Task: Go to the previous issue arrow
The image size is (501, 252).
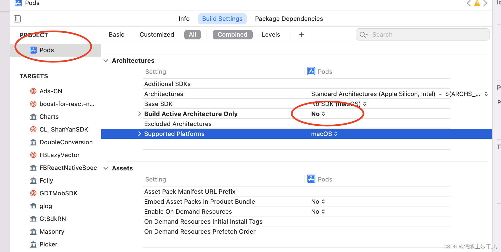Action: click(x=469, y=3)
